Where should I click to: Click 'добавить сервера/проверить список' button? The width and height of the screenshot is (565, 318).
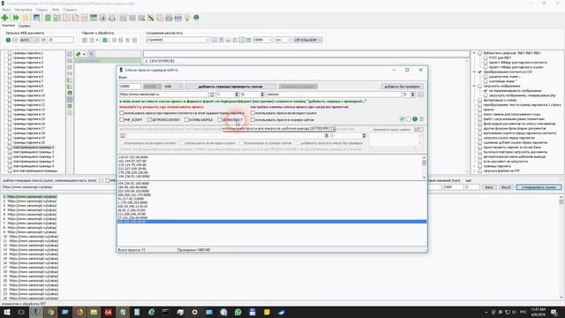(x=230, y=87)
